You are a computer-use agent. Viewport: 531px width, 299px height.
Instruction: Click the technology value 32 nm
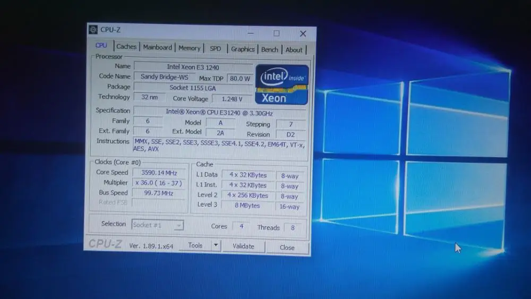149,97
